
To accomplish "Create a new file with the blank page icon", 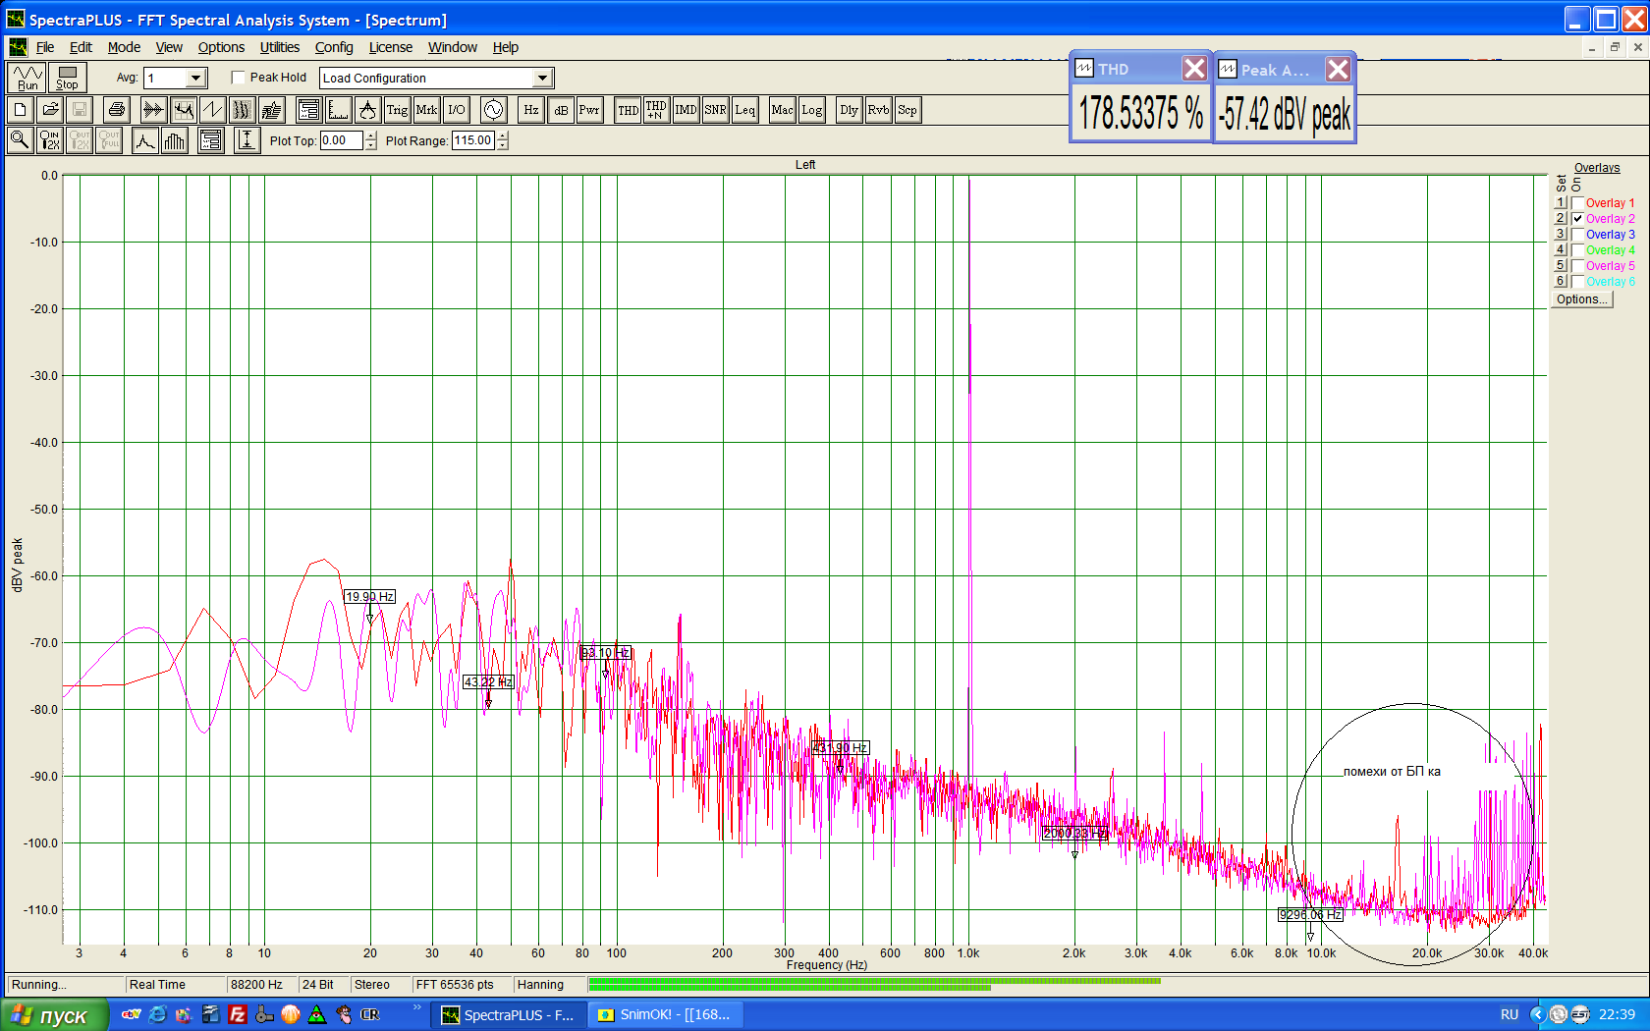I will point(20,110).
